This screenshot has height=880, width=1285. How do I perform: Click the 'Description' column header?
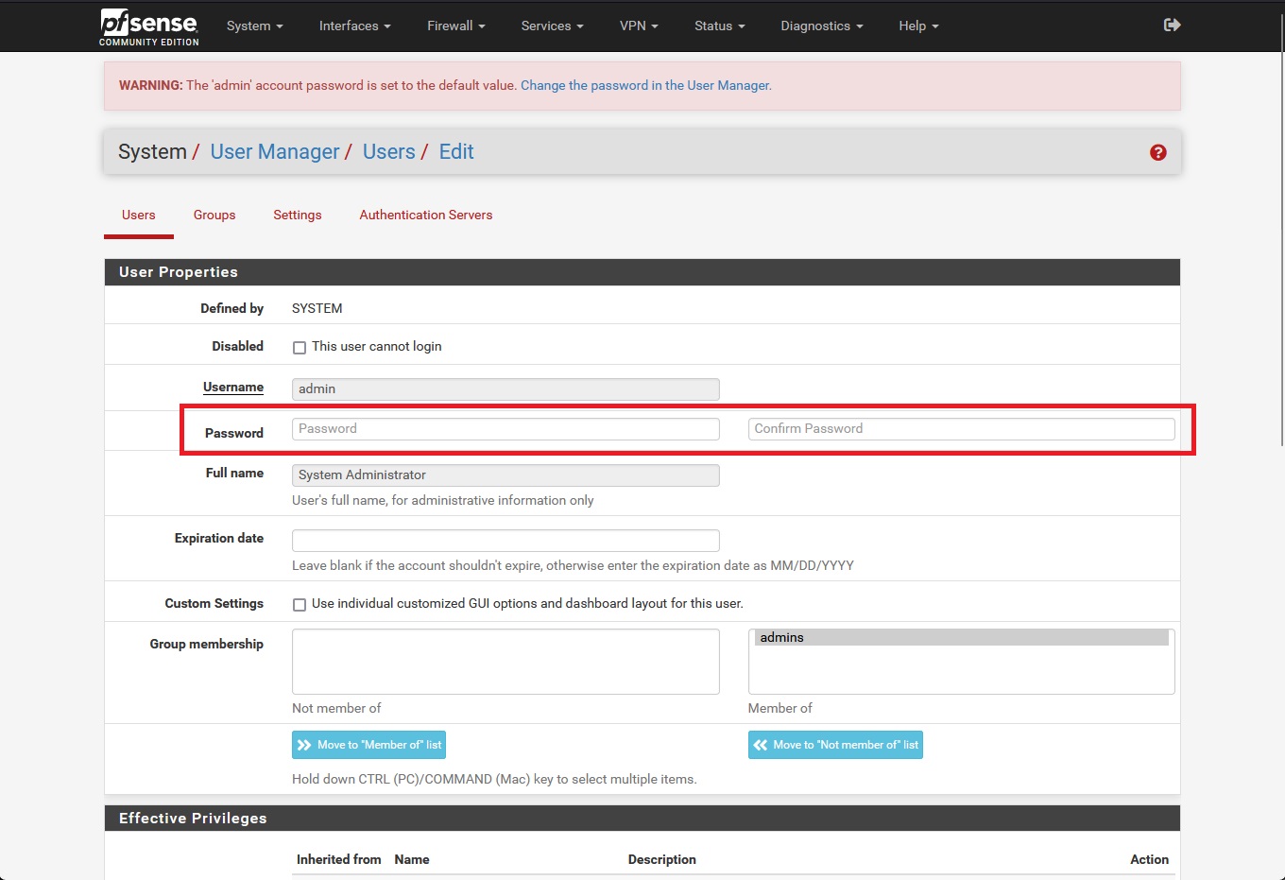pos(662,859)
